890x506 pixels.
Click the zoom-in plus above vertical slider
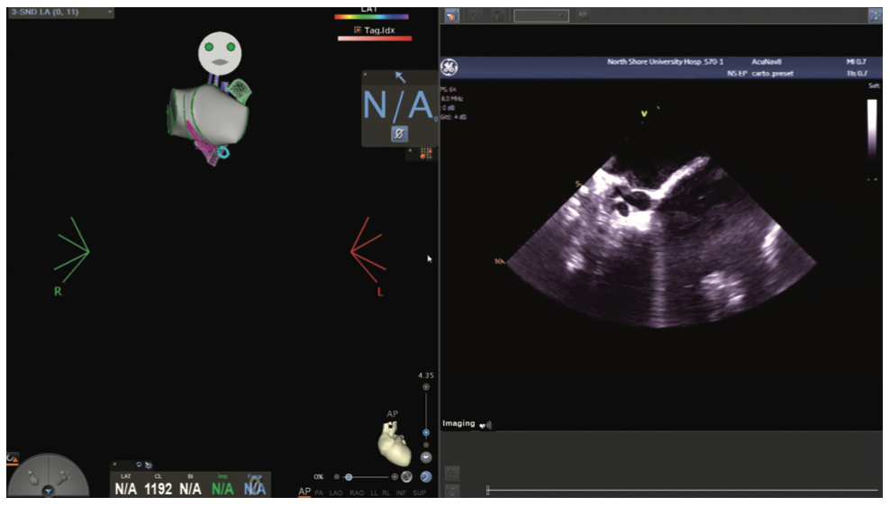(426, 387)
